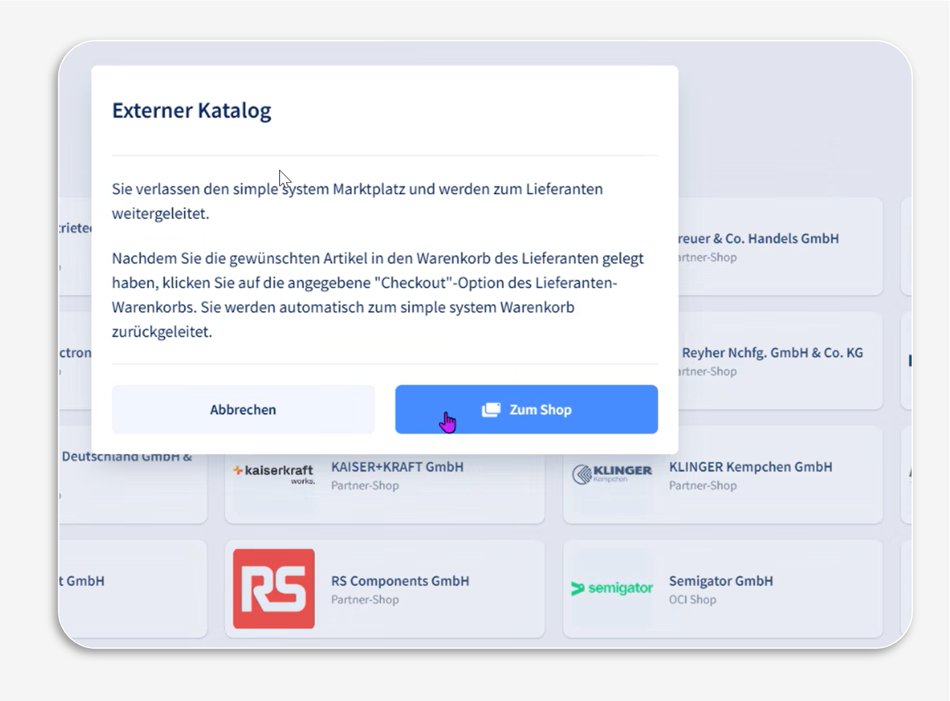Click OCI Shop label under Semigator
Viewport: 950px width, 701px height.
coord(692,599)
